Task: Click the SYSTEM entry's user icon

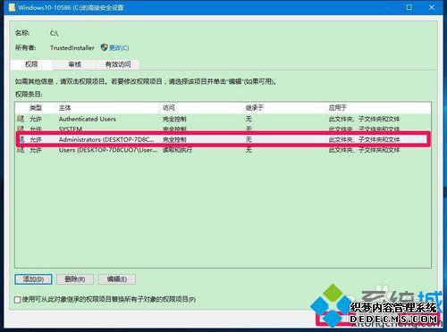Action: point(21,129)
